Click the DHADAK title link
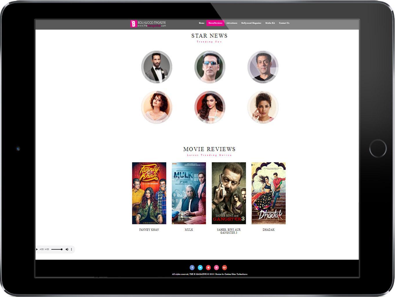396x297 pixels. pyautogui.click(x=268, y=230)
